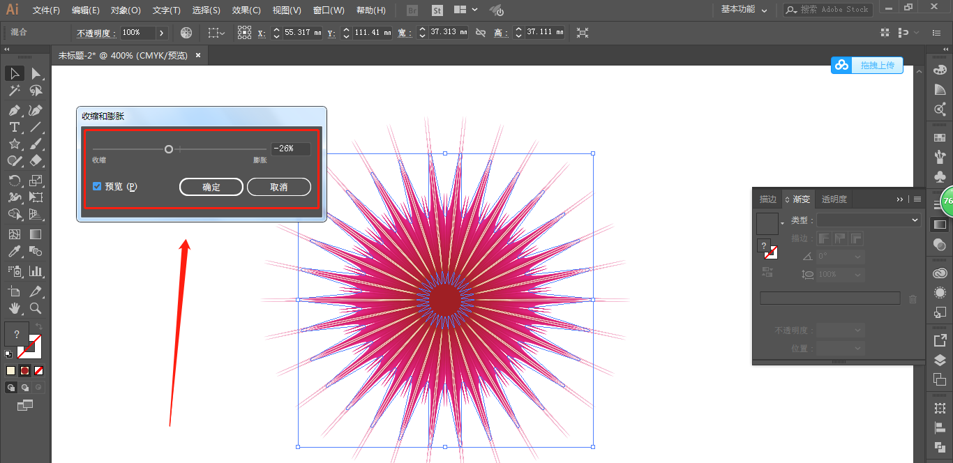Select the Width warp tool
Viewport: 953px width, 463px height.
14,197
